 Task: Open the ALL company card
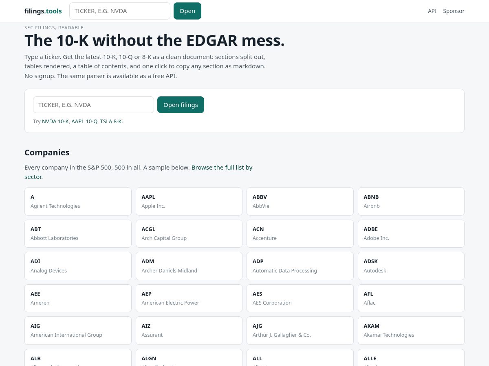(x=300, y=358)
